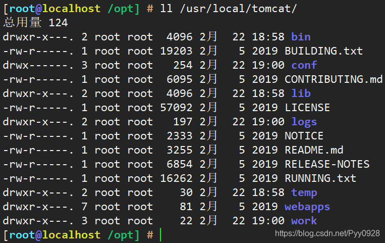Click size 197 in logs row
The height and width of the screenshot is (243, 385).
click(183, 122)
